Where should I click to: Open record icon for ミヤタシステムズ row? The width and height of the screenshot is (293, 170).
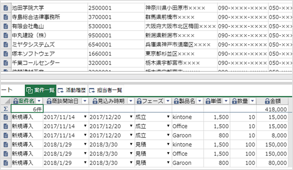coord(6,45)
